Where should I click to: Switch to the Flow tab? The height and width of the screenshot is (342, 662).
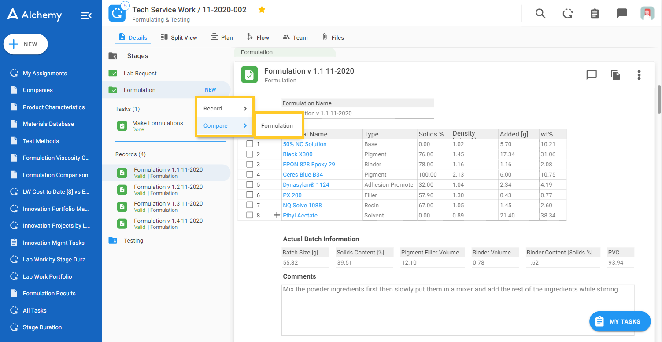point(258,37)
